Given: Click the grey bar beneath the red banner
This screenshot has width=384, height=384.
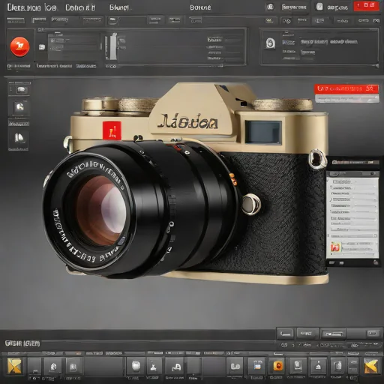Looking at the screenshot, I should click(346, 99).
